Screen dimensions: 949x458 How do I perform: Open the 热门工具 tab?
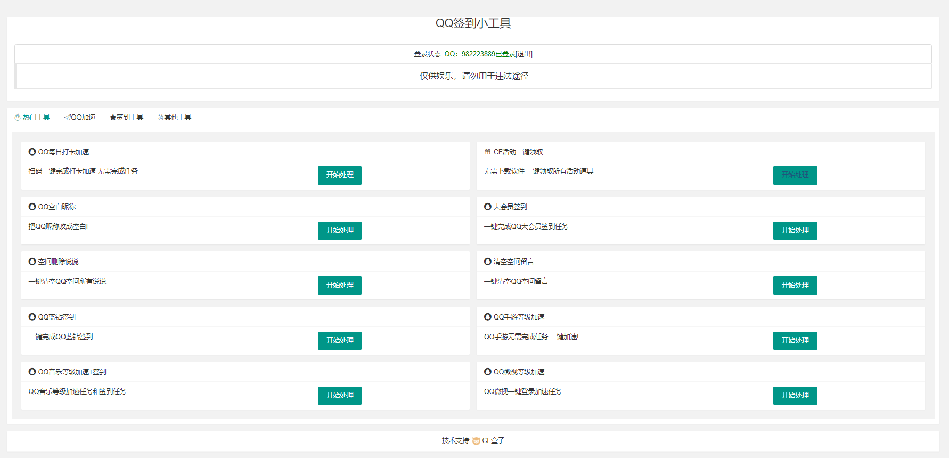click(x=32, y=117)
